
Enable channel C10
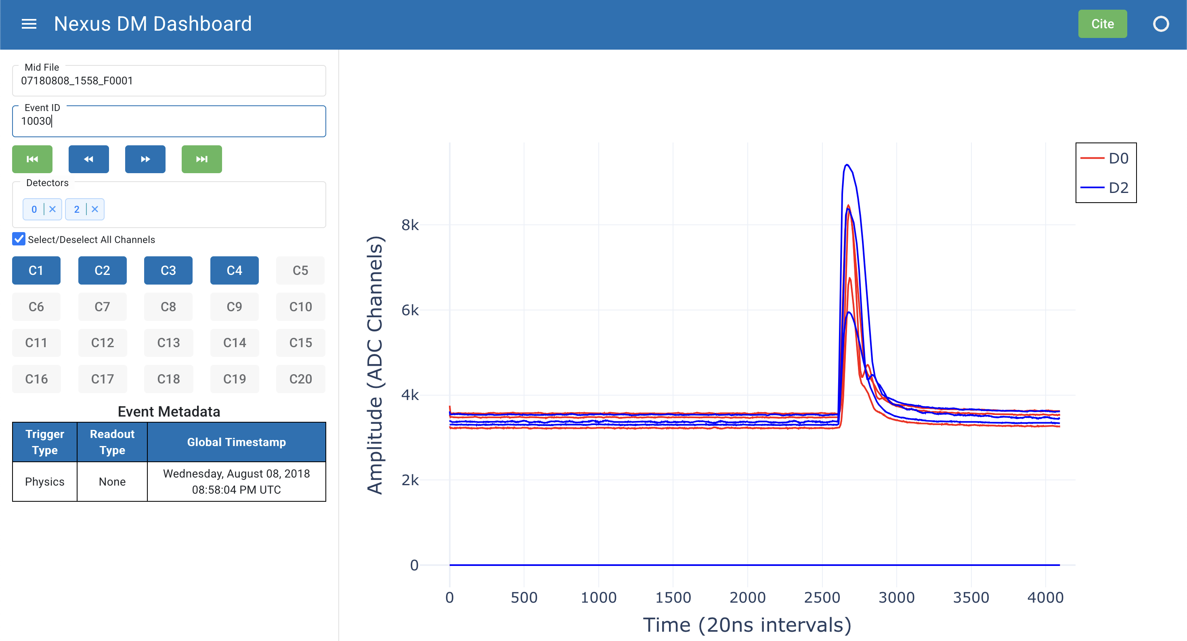point(300,306)
